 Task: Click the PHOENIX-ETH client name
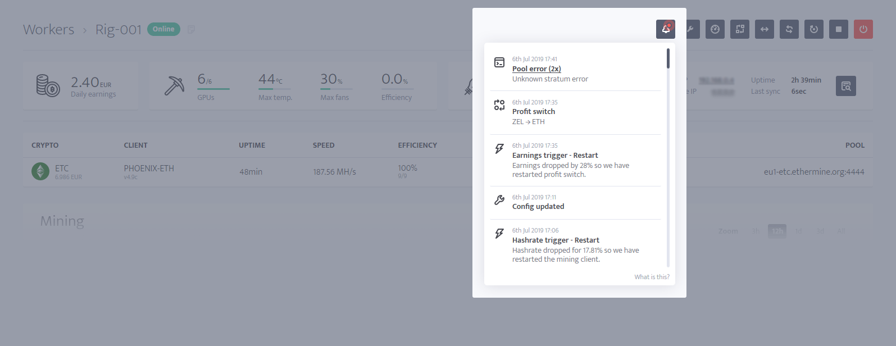pos(149,169)
